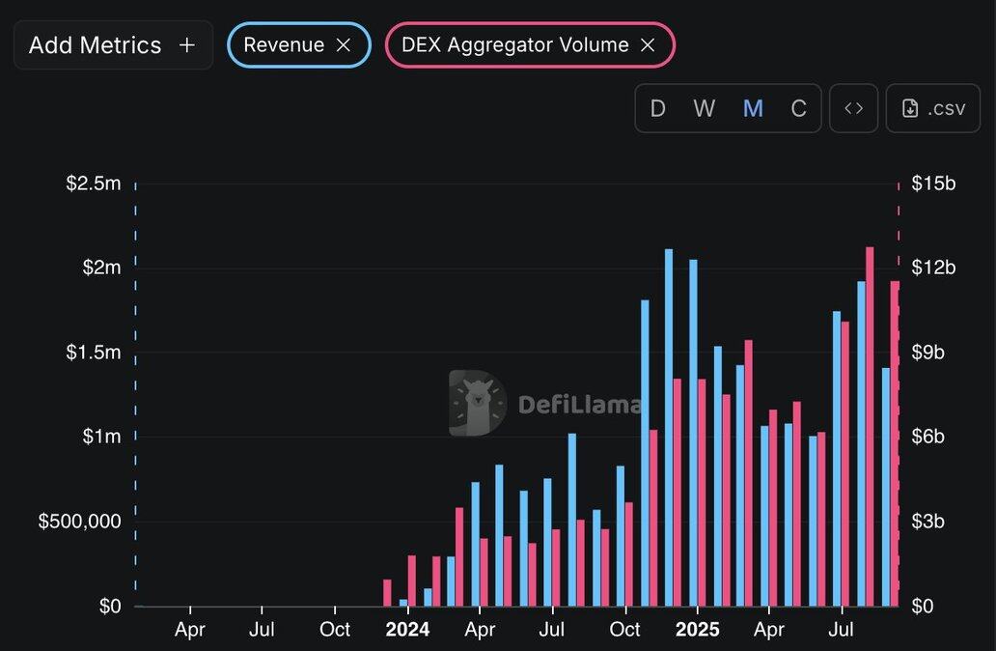Image resolution: width=996 pixels, height=651 pixels.
Task: Remove the DEX Aggregator Volume metric X
Action: click(648, 45)
